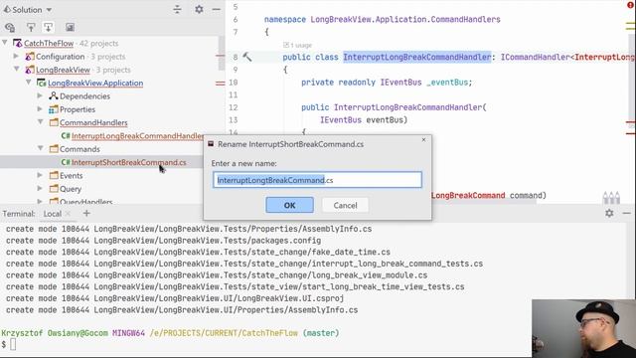The image size is (636, 358).
Task: Hide the Solution panel with minimize icon
Action: pos(217,9)
